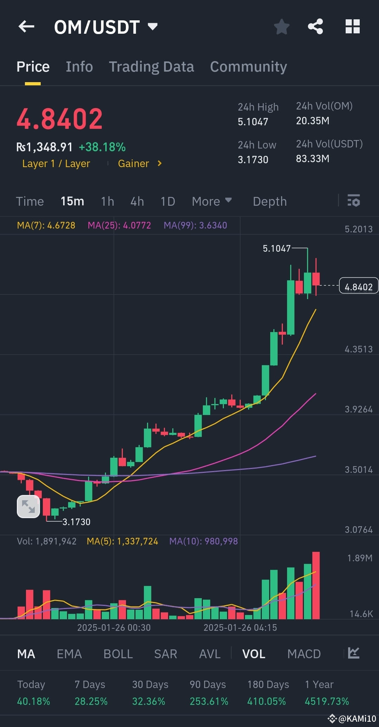Open the advanced chart icon beside MACD
The image size is (379, 727).
(x=353, y=653)
